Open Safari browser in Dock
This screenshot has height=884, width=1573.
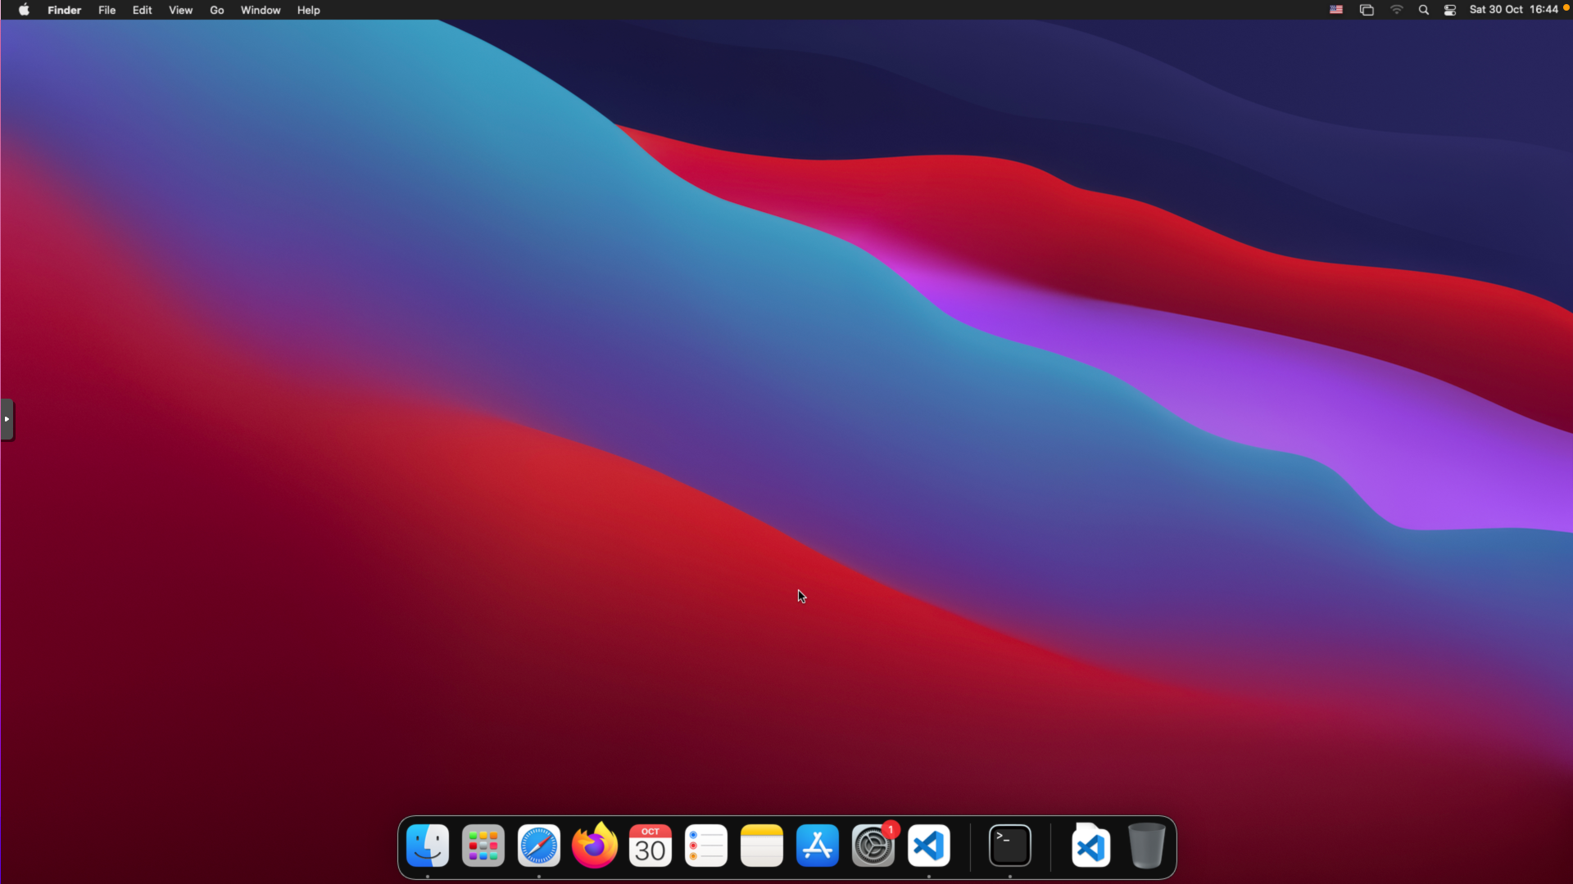[x=539, y=846]
